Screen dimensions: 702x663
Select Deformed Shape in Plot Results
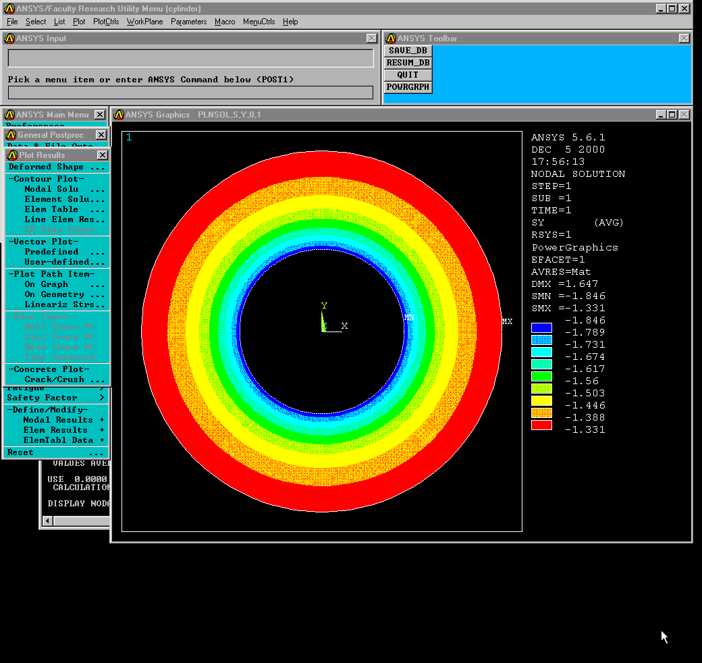57,167
